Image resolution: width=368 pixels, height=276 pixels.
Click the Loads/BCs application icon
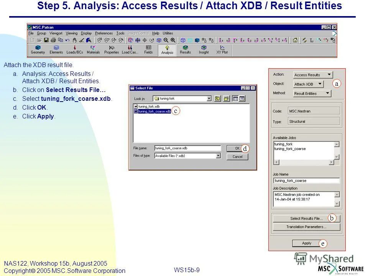click(76, 49)
